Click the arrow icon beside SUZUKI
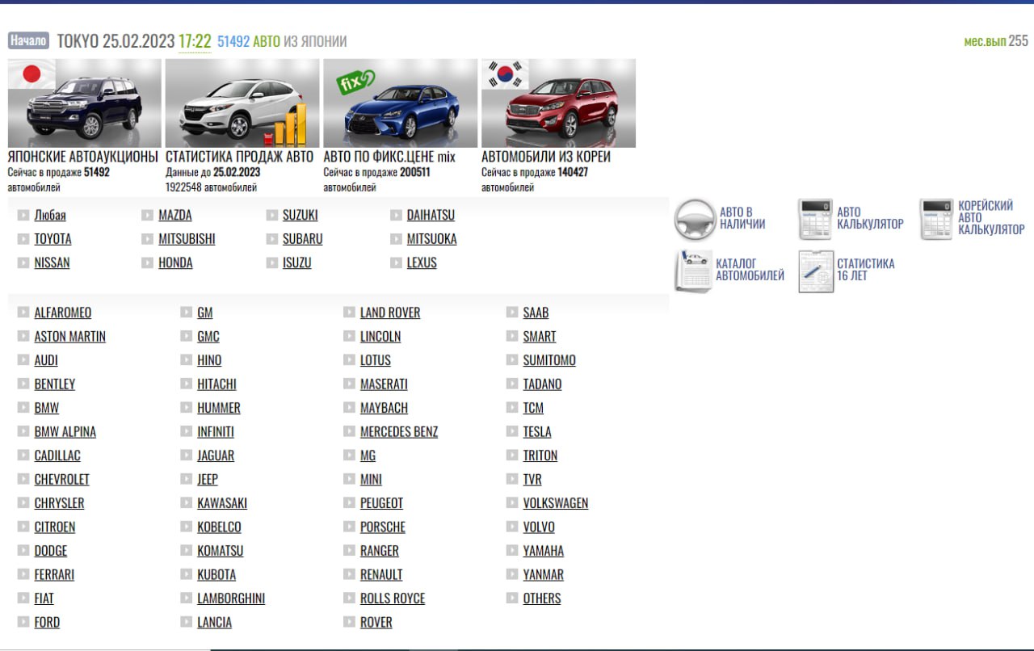The image size is (1034, 651). (272, 216)
